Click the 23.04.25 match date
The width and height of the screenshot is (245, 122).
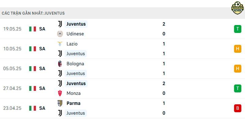pyautogui.click(x=12, y=108)
